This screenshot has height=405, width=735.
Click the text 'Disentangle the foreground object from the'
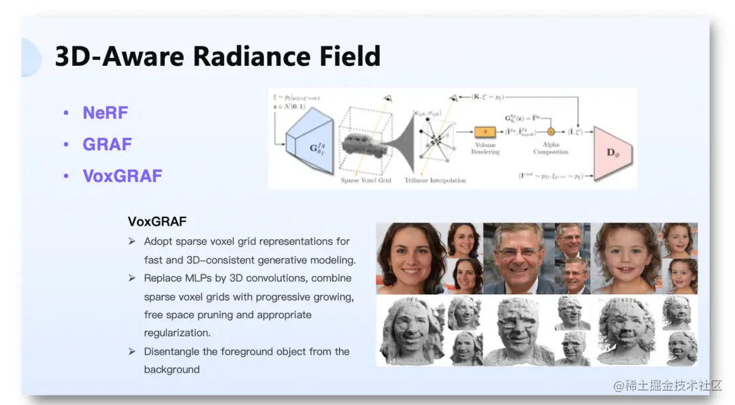[246, 351]
